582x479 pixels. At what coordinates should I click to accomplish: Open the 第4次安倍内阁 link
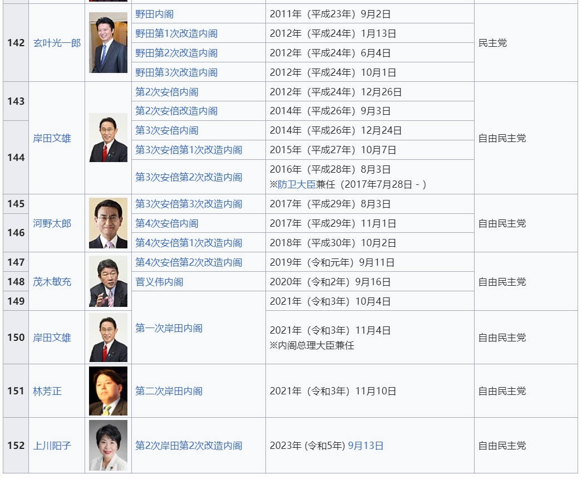point(167,223)
